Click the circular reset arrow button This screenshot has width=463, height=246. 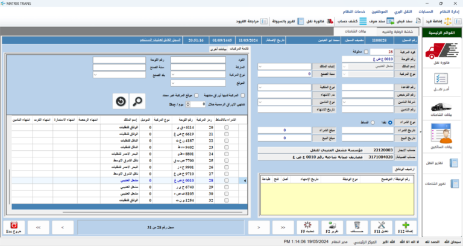[x=120, y=101]
